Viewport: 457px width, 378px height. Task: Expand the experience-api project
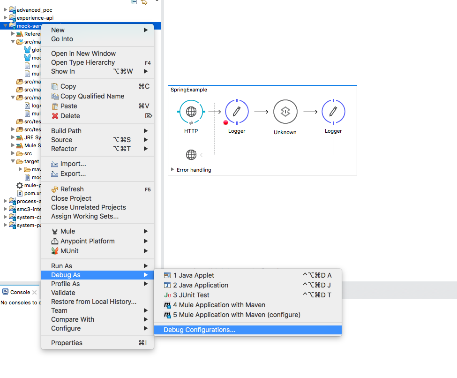pyautogui.click(x=5, y=17)
